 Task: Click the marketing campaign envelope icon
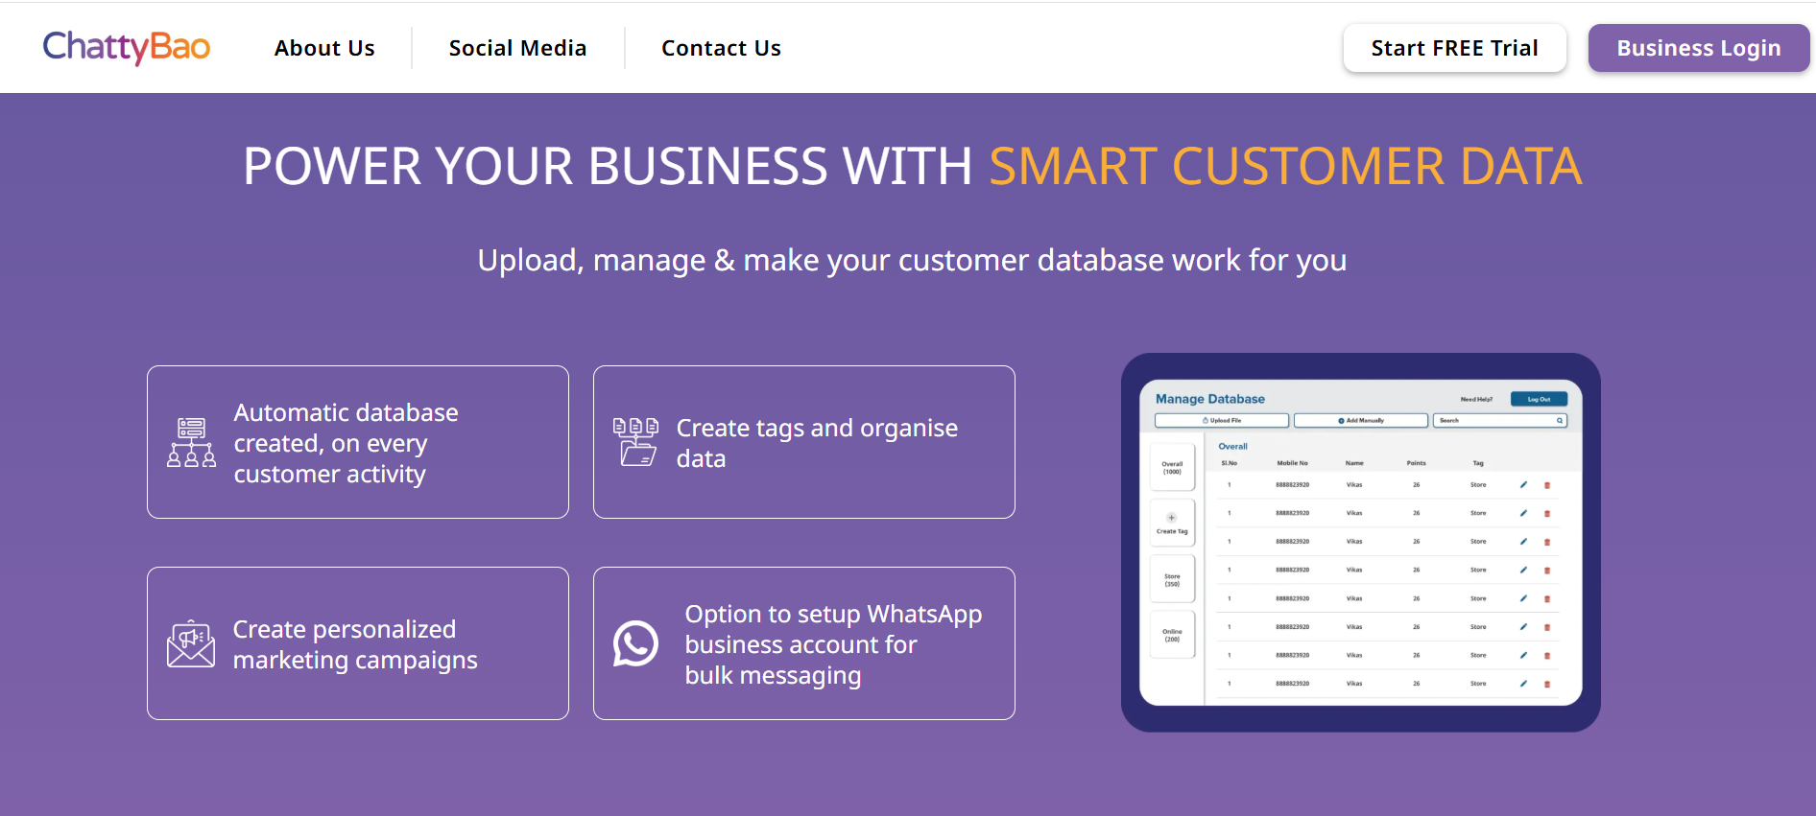191,643
